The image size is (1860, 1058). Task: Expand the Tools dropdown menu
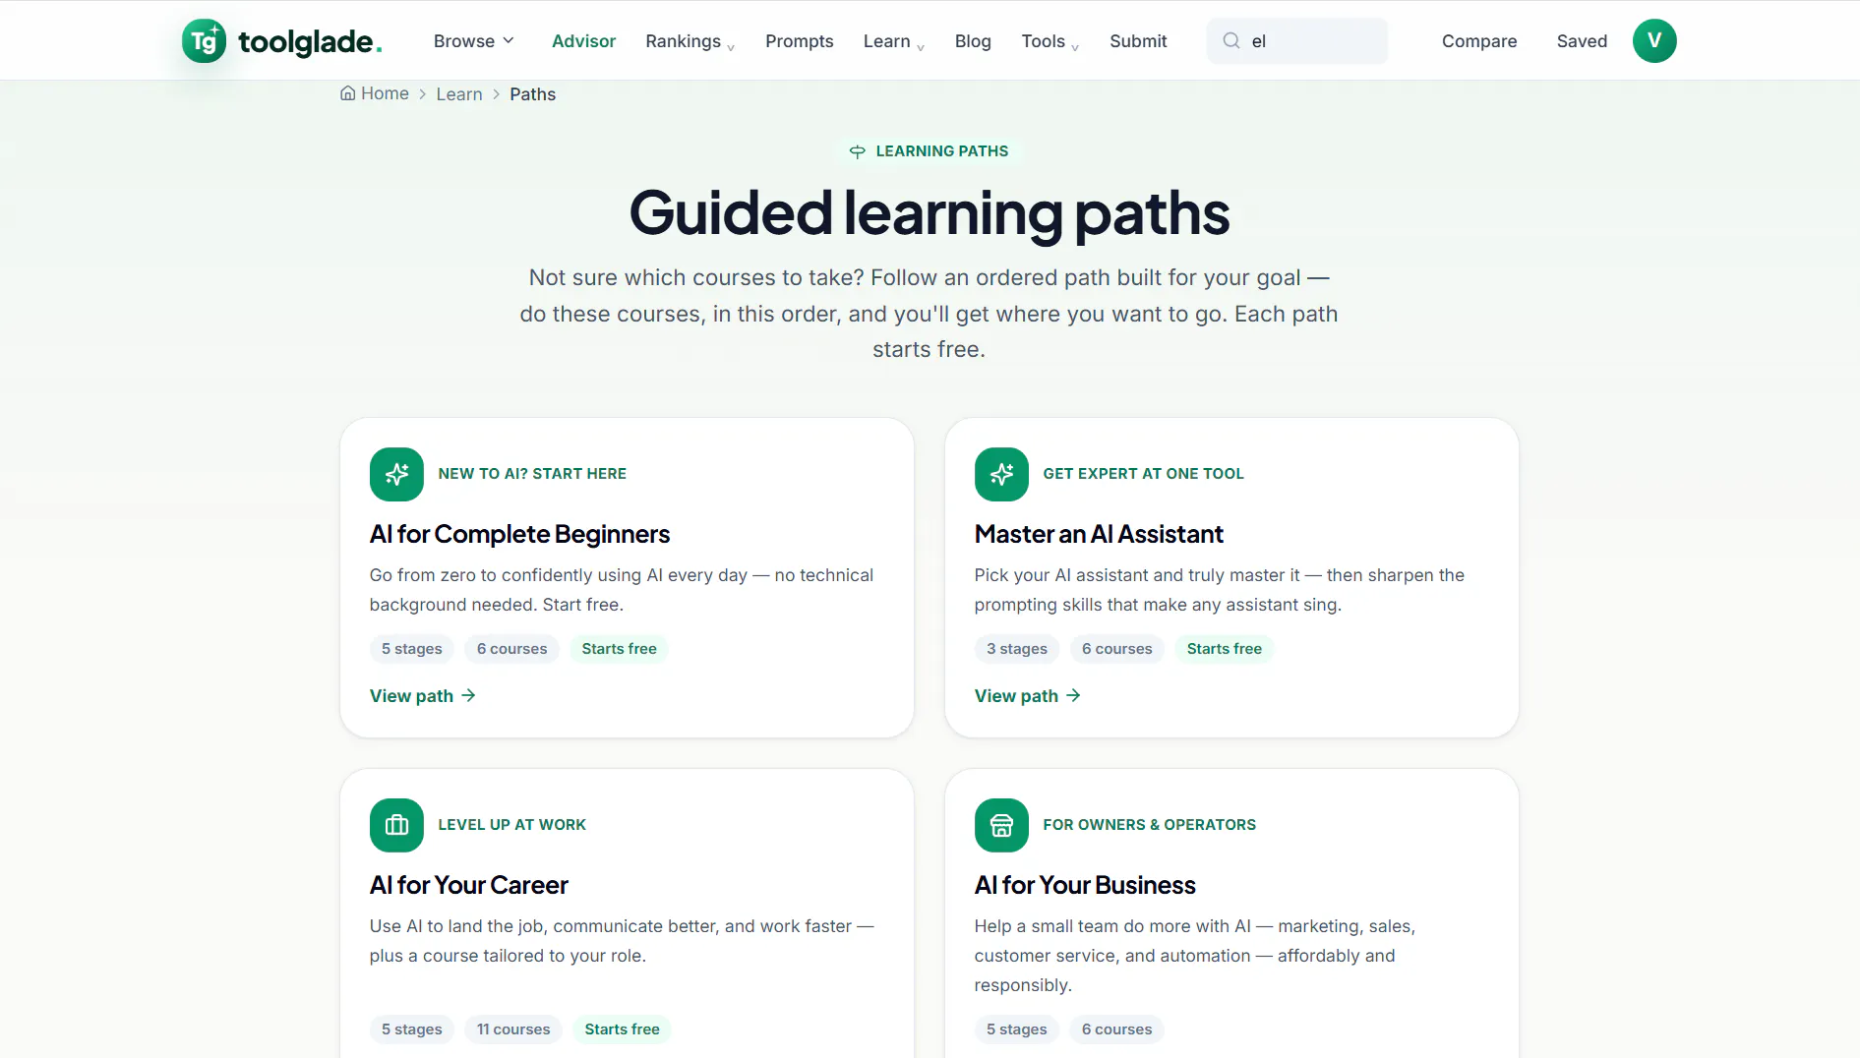tap(1050, 40)
